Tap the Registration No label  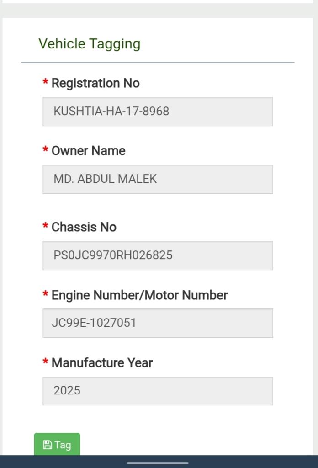click(x=95, y=83)
